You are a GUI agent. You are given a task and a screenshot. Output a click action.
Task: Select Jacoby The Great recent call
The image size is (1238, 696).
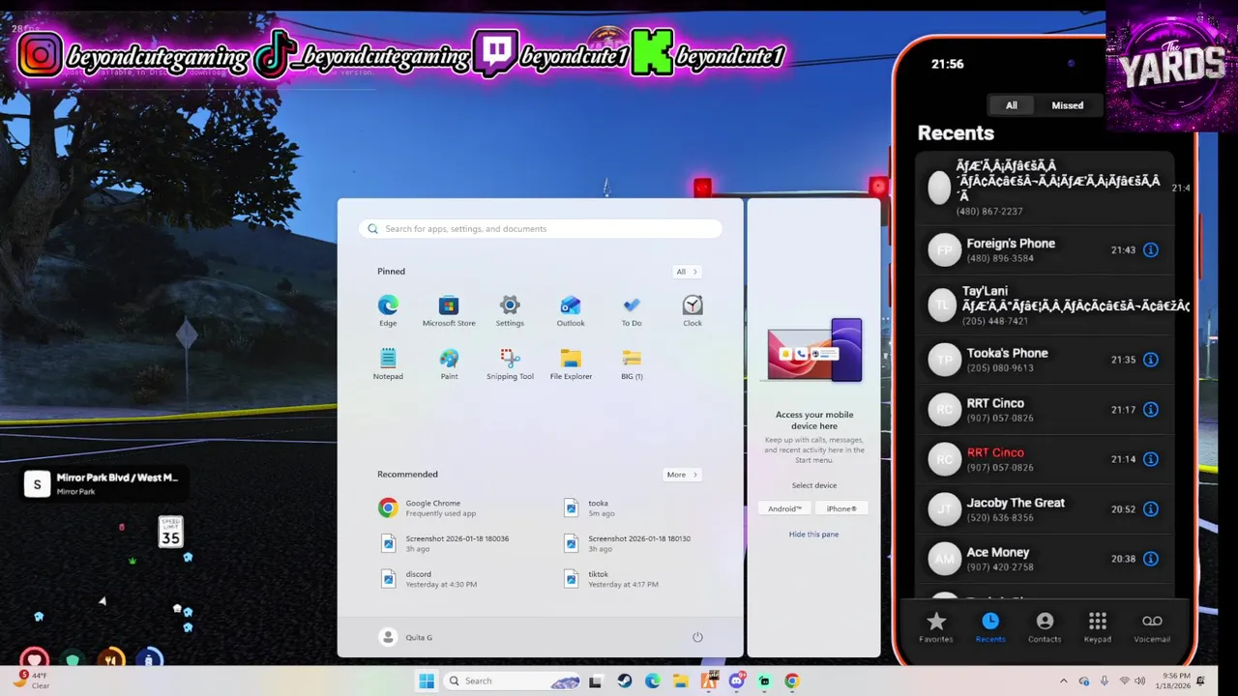pyautogui.click(x=1045, y=509)
